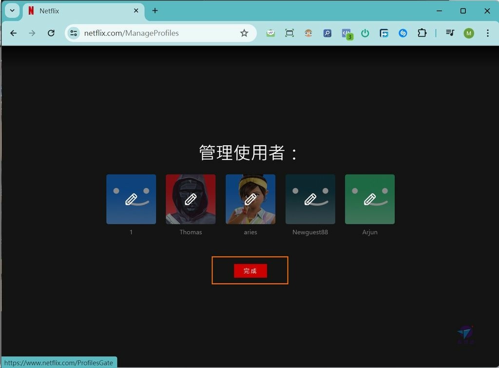Screen dimensions: 499x368
Task: Close the Netflix tab
Action: click(x=136, y=11)
